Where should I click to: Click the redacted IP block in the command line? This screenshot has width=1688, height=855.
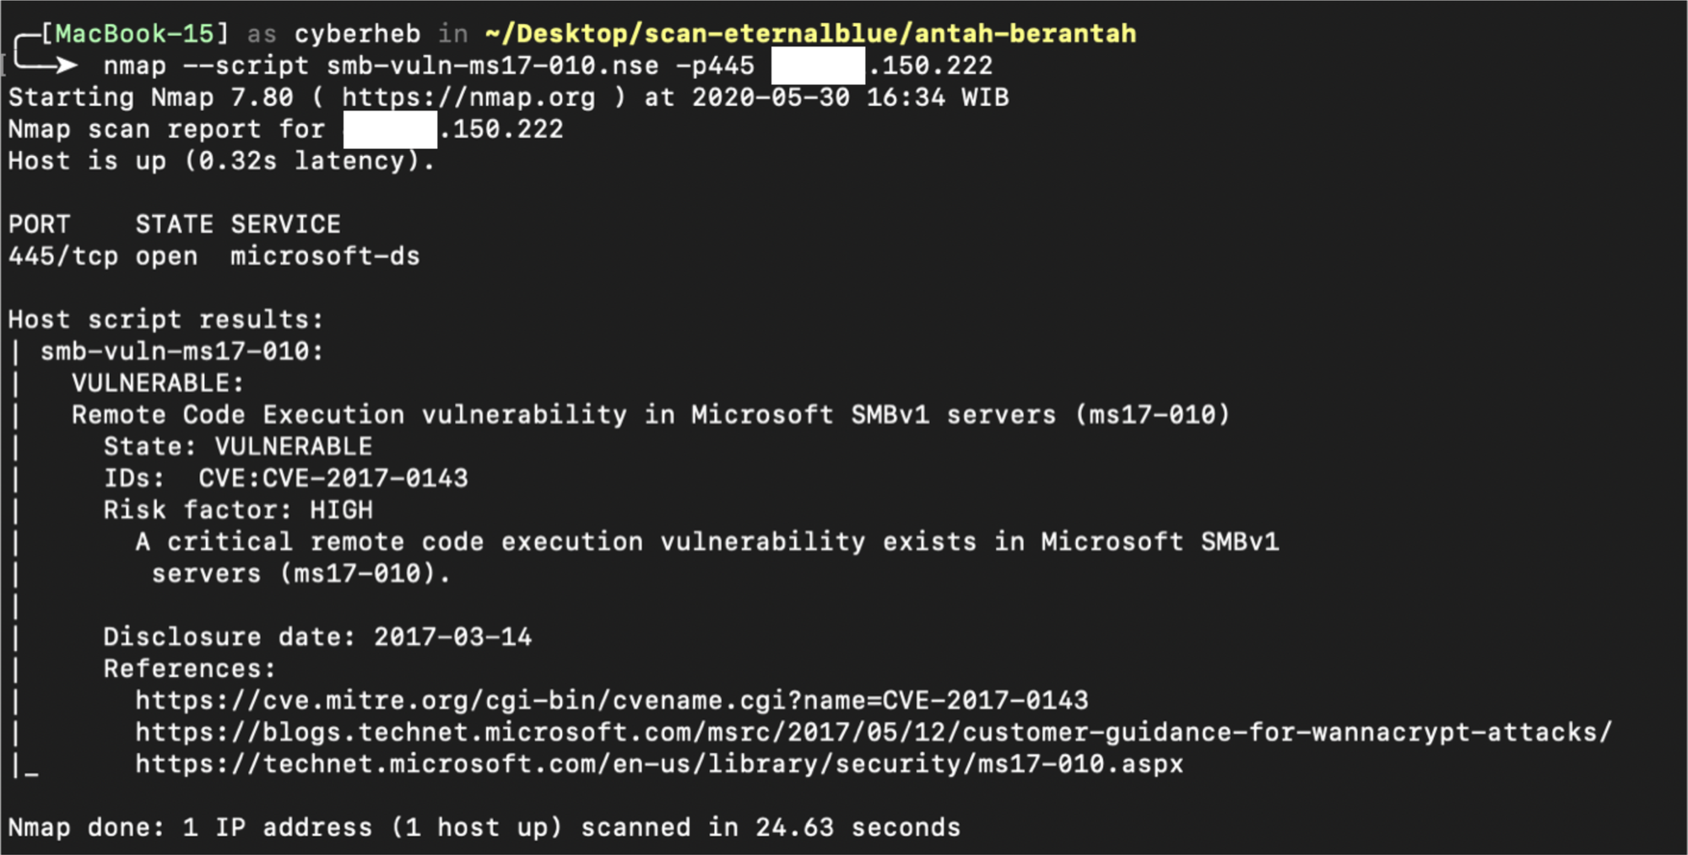click(x=817, y=66)
